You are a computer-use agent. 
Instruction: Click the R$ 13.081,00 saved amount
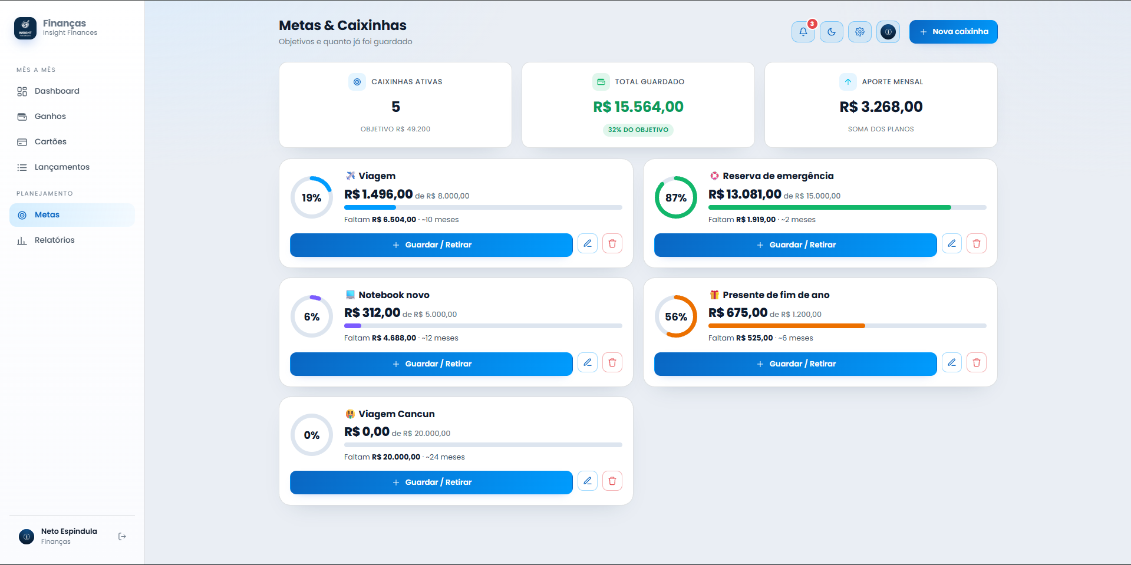(x=745, y=194)
